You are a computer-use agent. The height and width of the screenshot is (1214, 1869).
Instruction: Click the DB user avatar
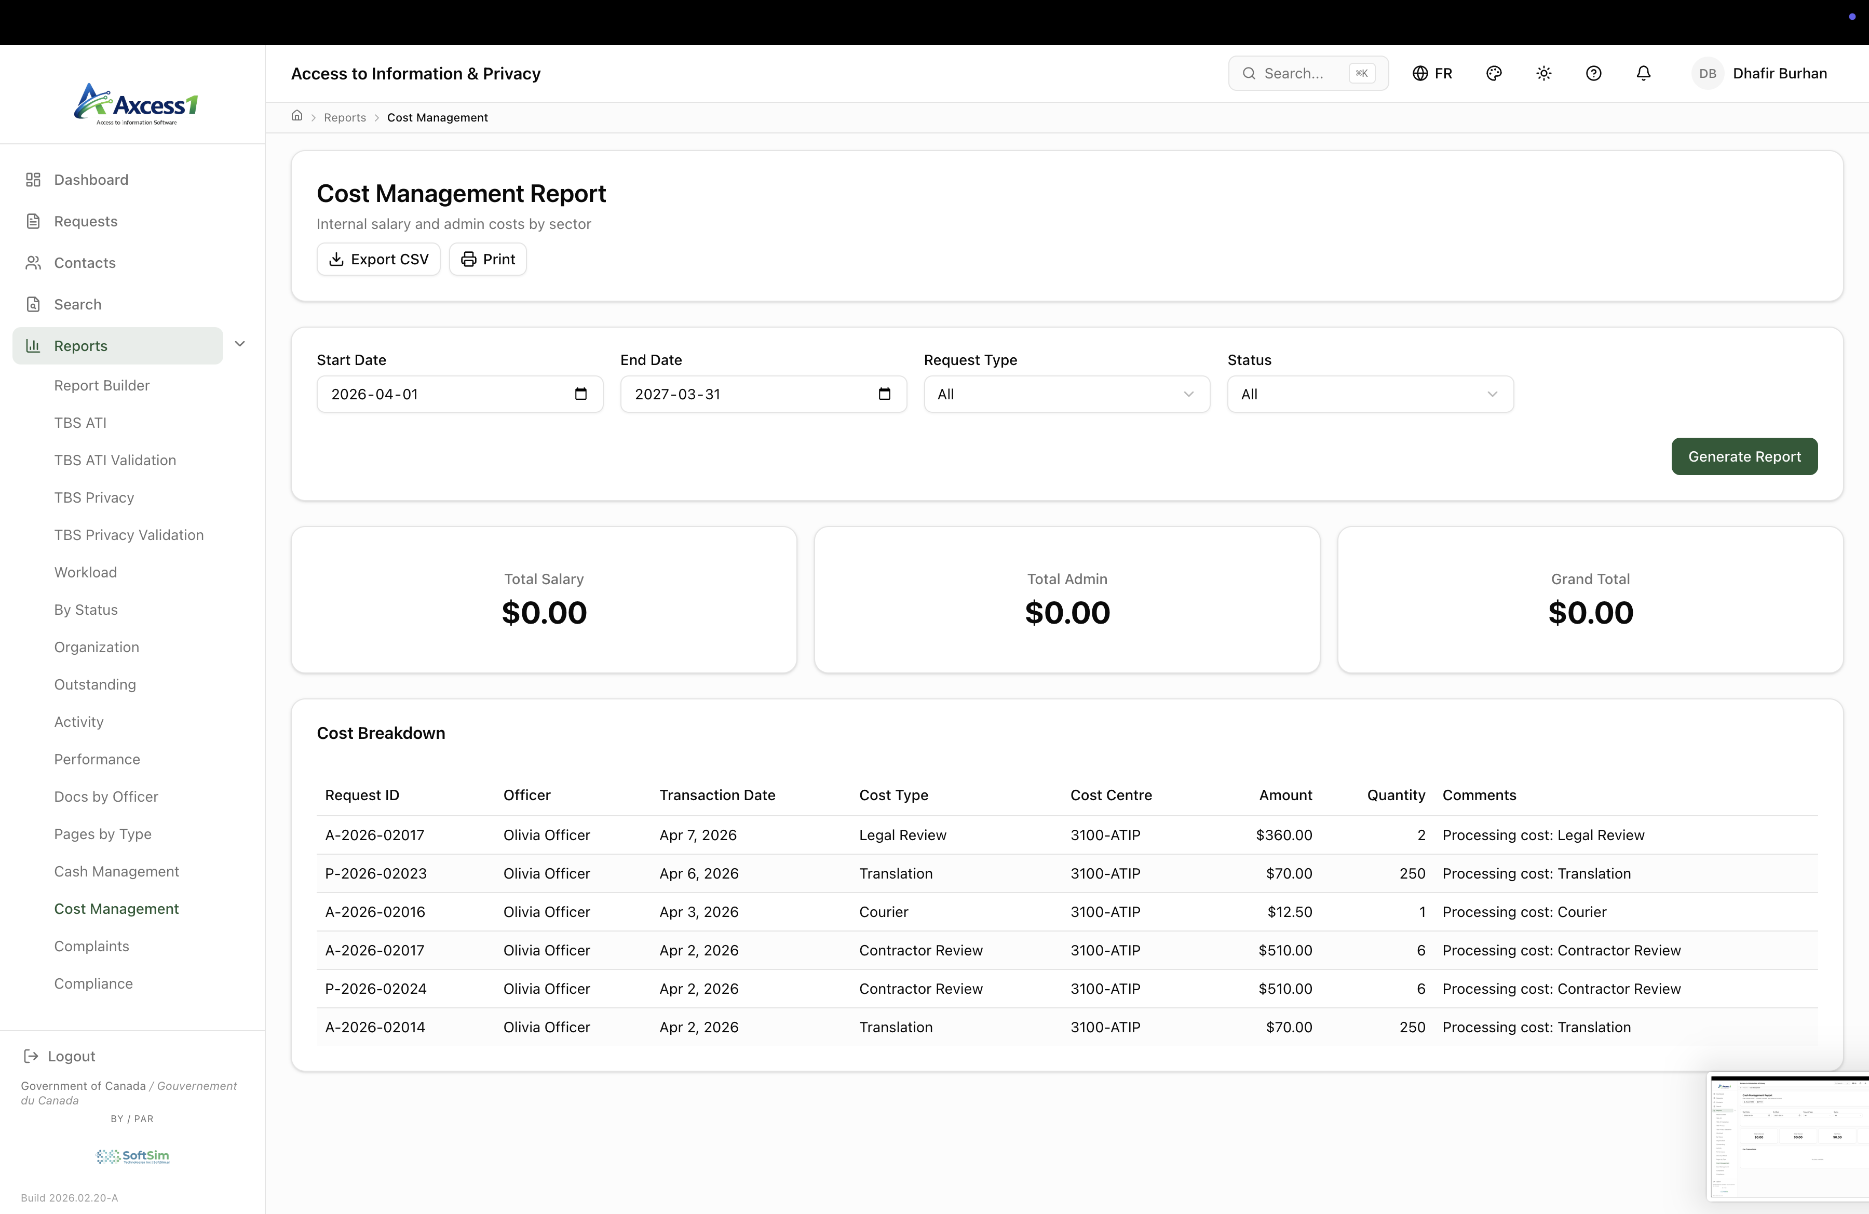(1707, 73)
